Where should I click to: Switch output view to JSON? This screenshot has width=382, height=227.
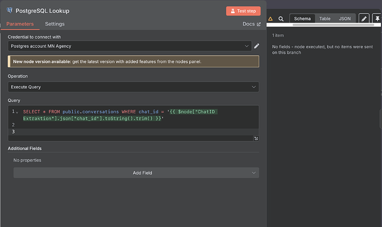[x=345, y=18]
